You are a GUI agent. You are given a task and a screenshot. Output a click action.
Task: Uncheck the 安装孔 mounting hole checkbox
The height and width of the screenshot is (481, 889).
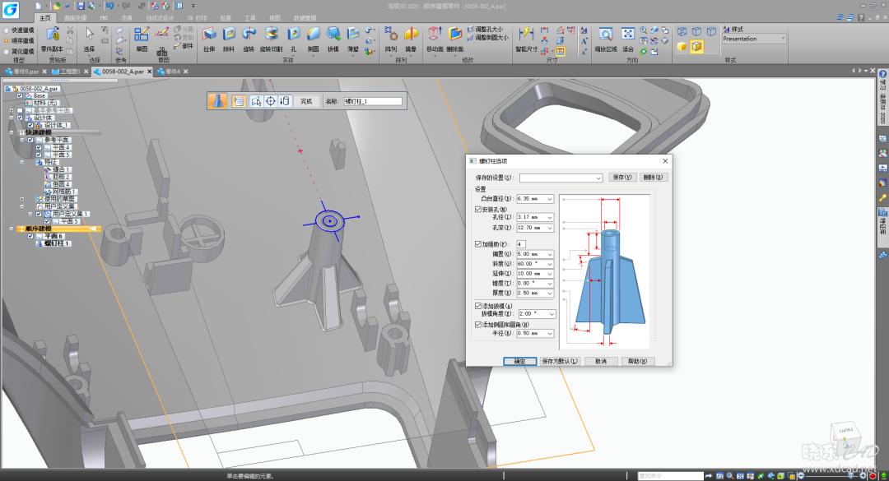click(478, 209)
